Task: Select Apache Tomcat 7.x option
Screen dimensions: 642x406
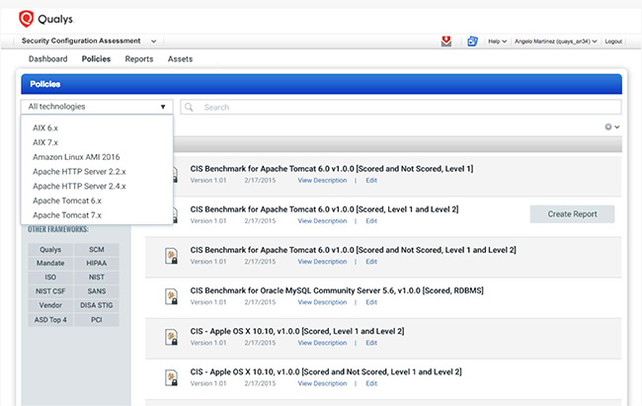Action: (67, 215)
